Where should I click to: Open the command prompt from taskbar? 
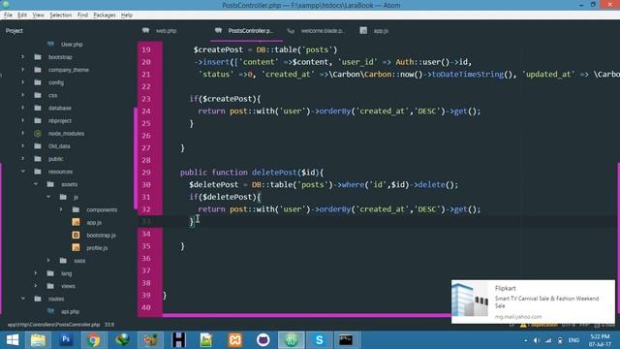click(x=346, y=340)
